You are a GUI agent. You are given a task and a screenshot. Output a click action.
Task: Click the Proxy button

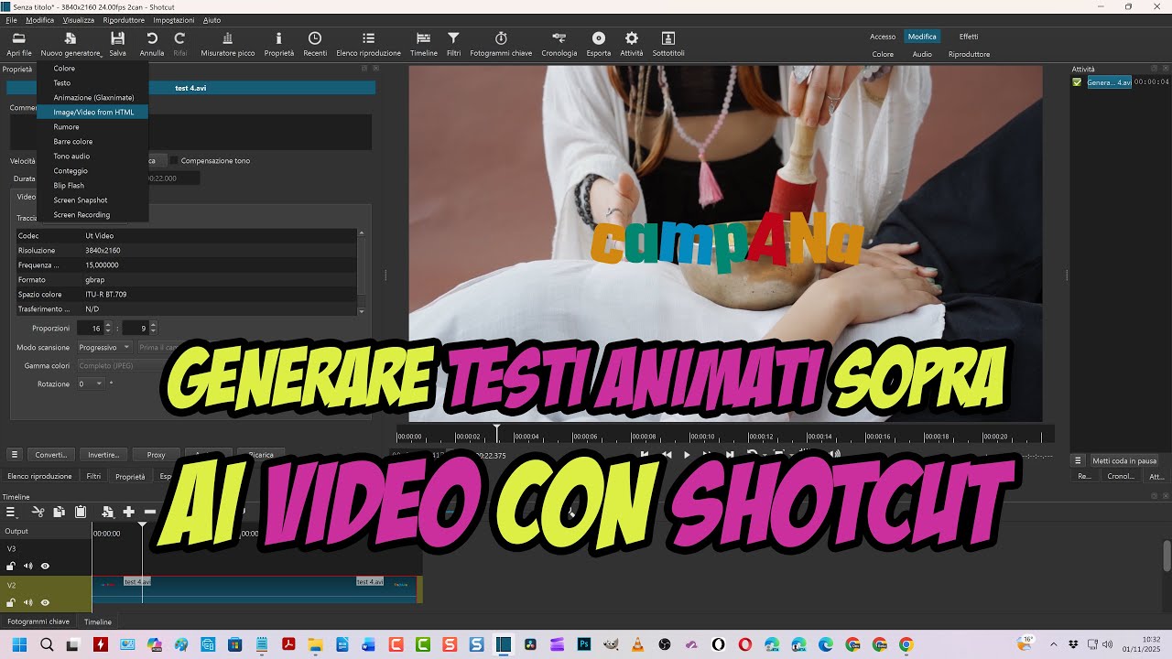coord(156,455)
